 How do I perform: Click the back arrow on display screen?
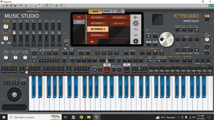(136, 17)
